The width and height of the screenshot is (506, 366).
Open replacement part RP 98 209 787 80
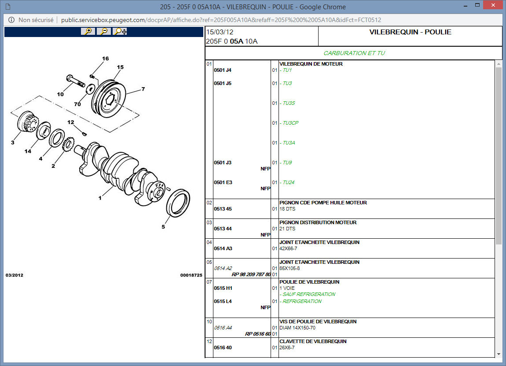tap(251, 274)
